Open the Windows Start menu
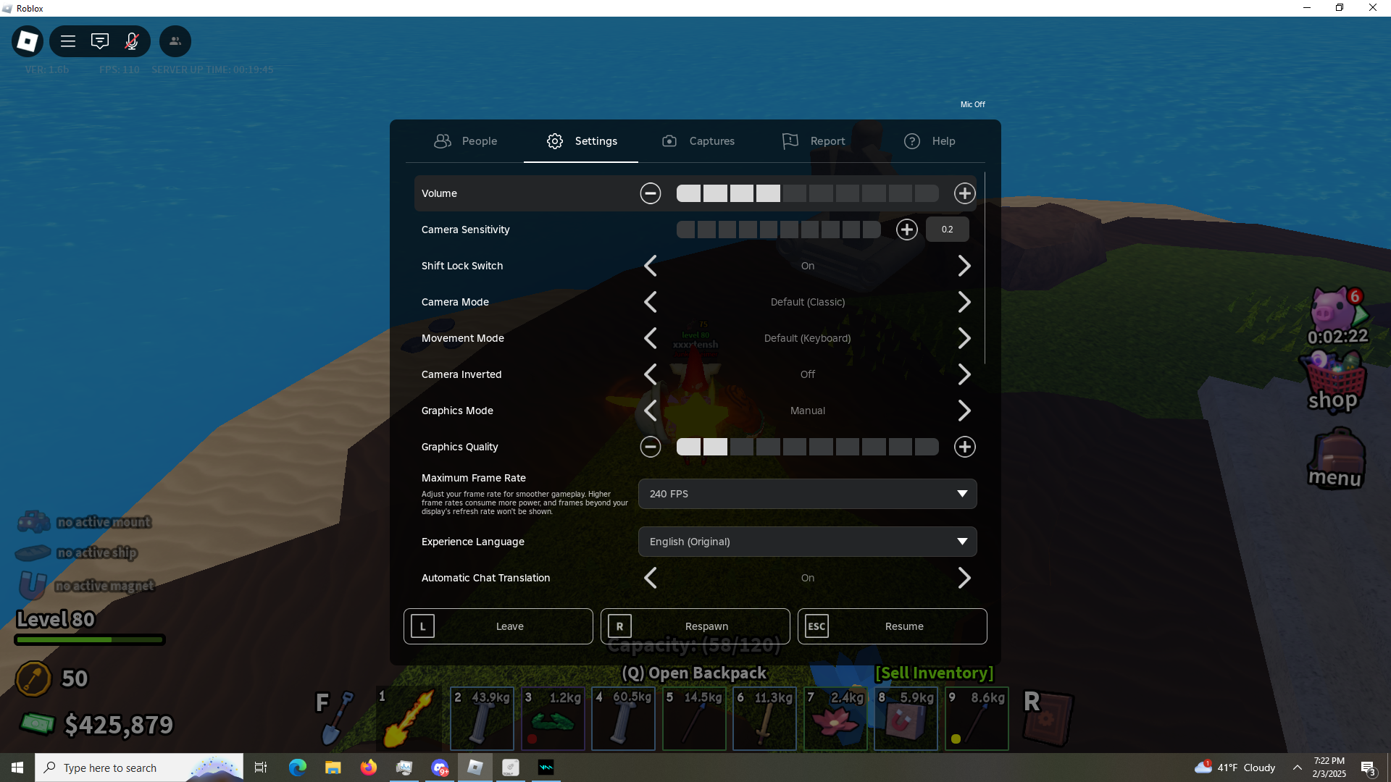 point(17,768)
